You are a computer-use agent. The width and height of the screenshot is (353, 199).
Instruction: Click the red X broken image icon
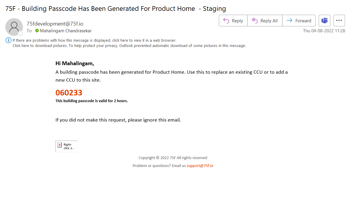pos(60,145)
